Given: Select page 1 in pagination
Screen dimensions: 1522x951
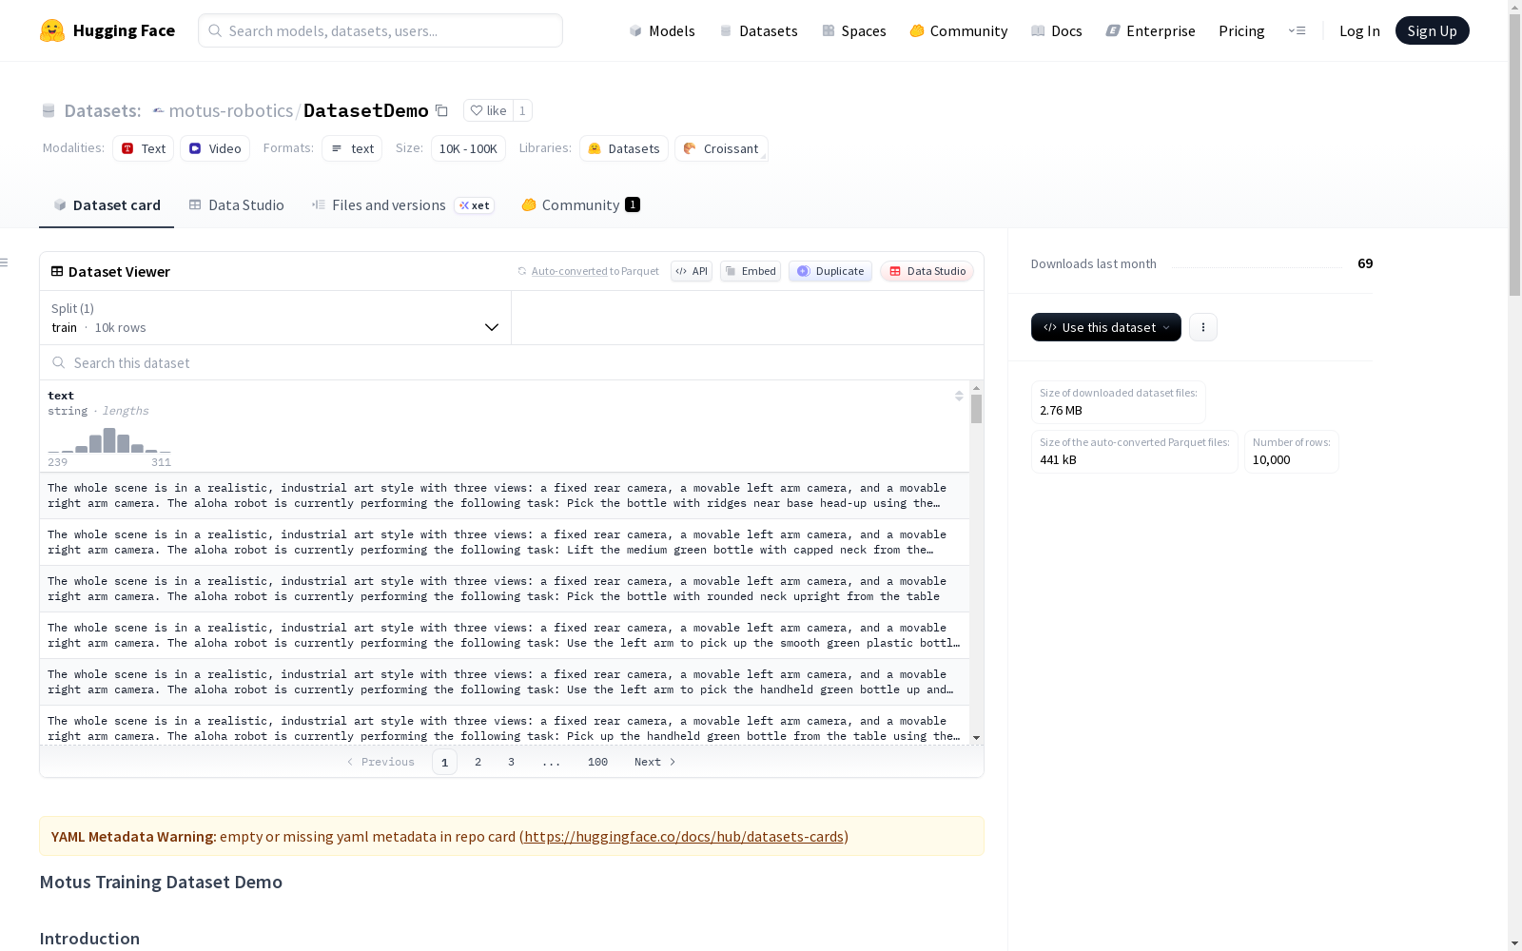Looking at the screenshot, I should pos(444,762).
